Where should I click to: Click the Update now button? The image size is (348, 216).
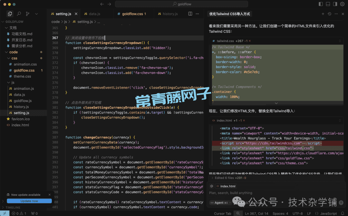coord(29,201)
